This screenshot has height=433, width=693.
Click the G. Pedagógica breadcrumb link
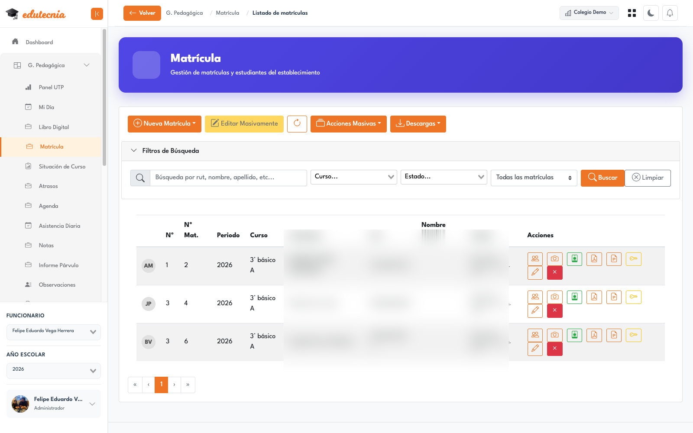tap(185, 13)
